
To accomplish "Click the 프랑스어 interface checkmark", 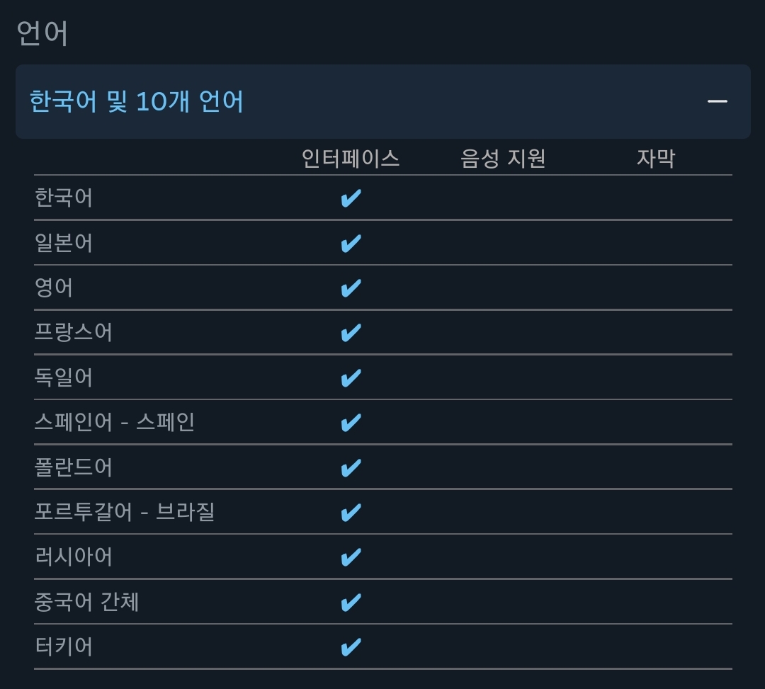I will [x=351, y=333].
